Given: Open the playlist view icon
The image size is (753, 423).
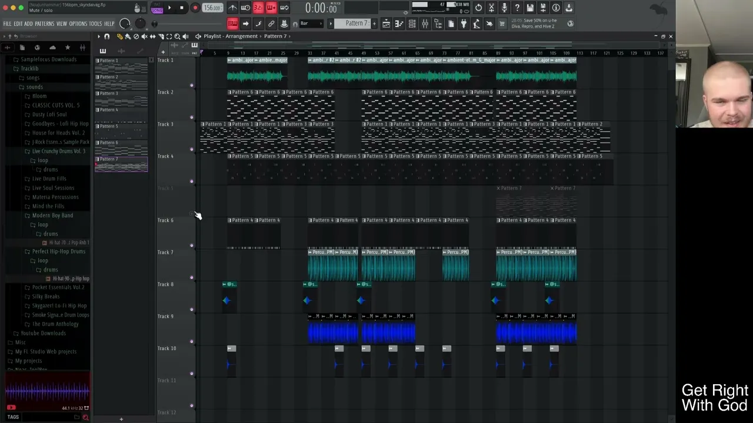Looking at the screenshot, I should (387, 23).
